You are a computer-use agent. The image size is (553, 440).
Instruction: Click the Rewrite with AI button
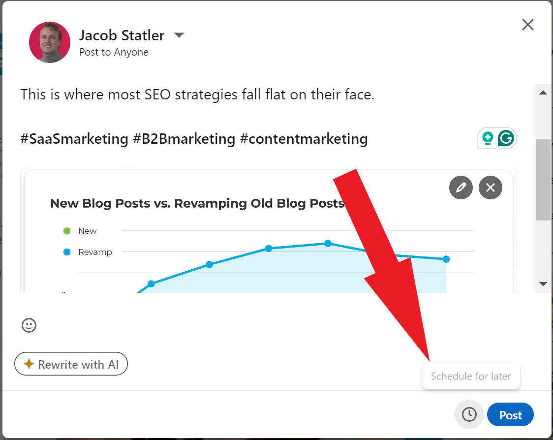pyautogui.click(x=71, y=364)
